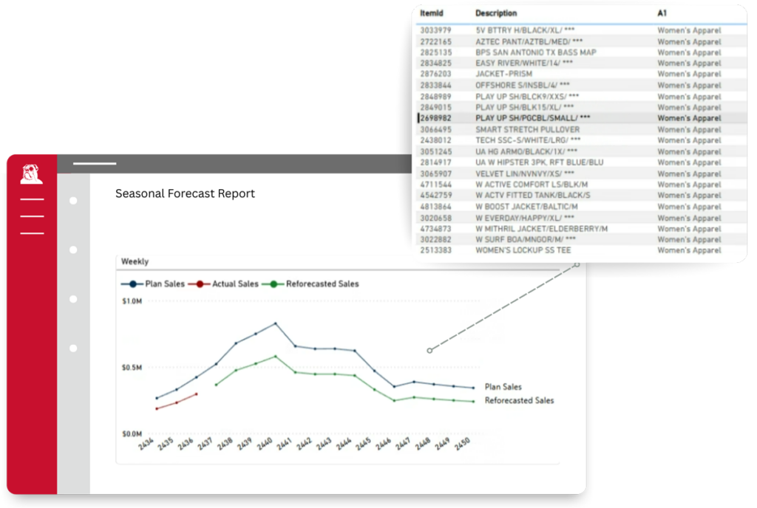Click ItemId 2698982 cell
Image resolution: width=757 pixels, height=508 pixels.
435,118
